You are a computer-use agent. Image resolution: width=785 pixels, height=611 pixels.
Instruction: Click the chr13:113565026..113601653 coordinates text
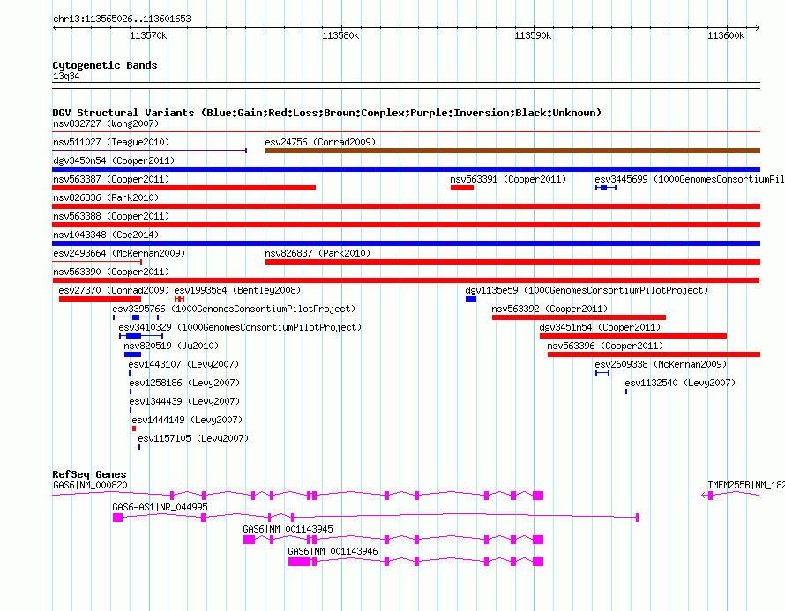point(122,19)
